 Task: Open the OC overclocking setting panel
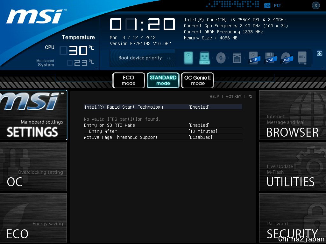click(x=33, y=166)
